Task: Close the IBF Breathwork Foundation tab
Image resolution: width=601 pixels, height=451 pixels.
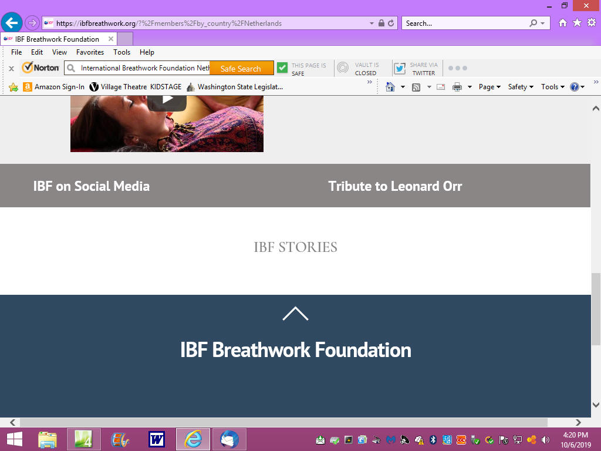Action: 111,39
